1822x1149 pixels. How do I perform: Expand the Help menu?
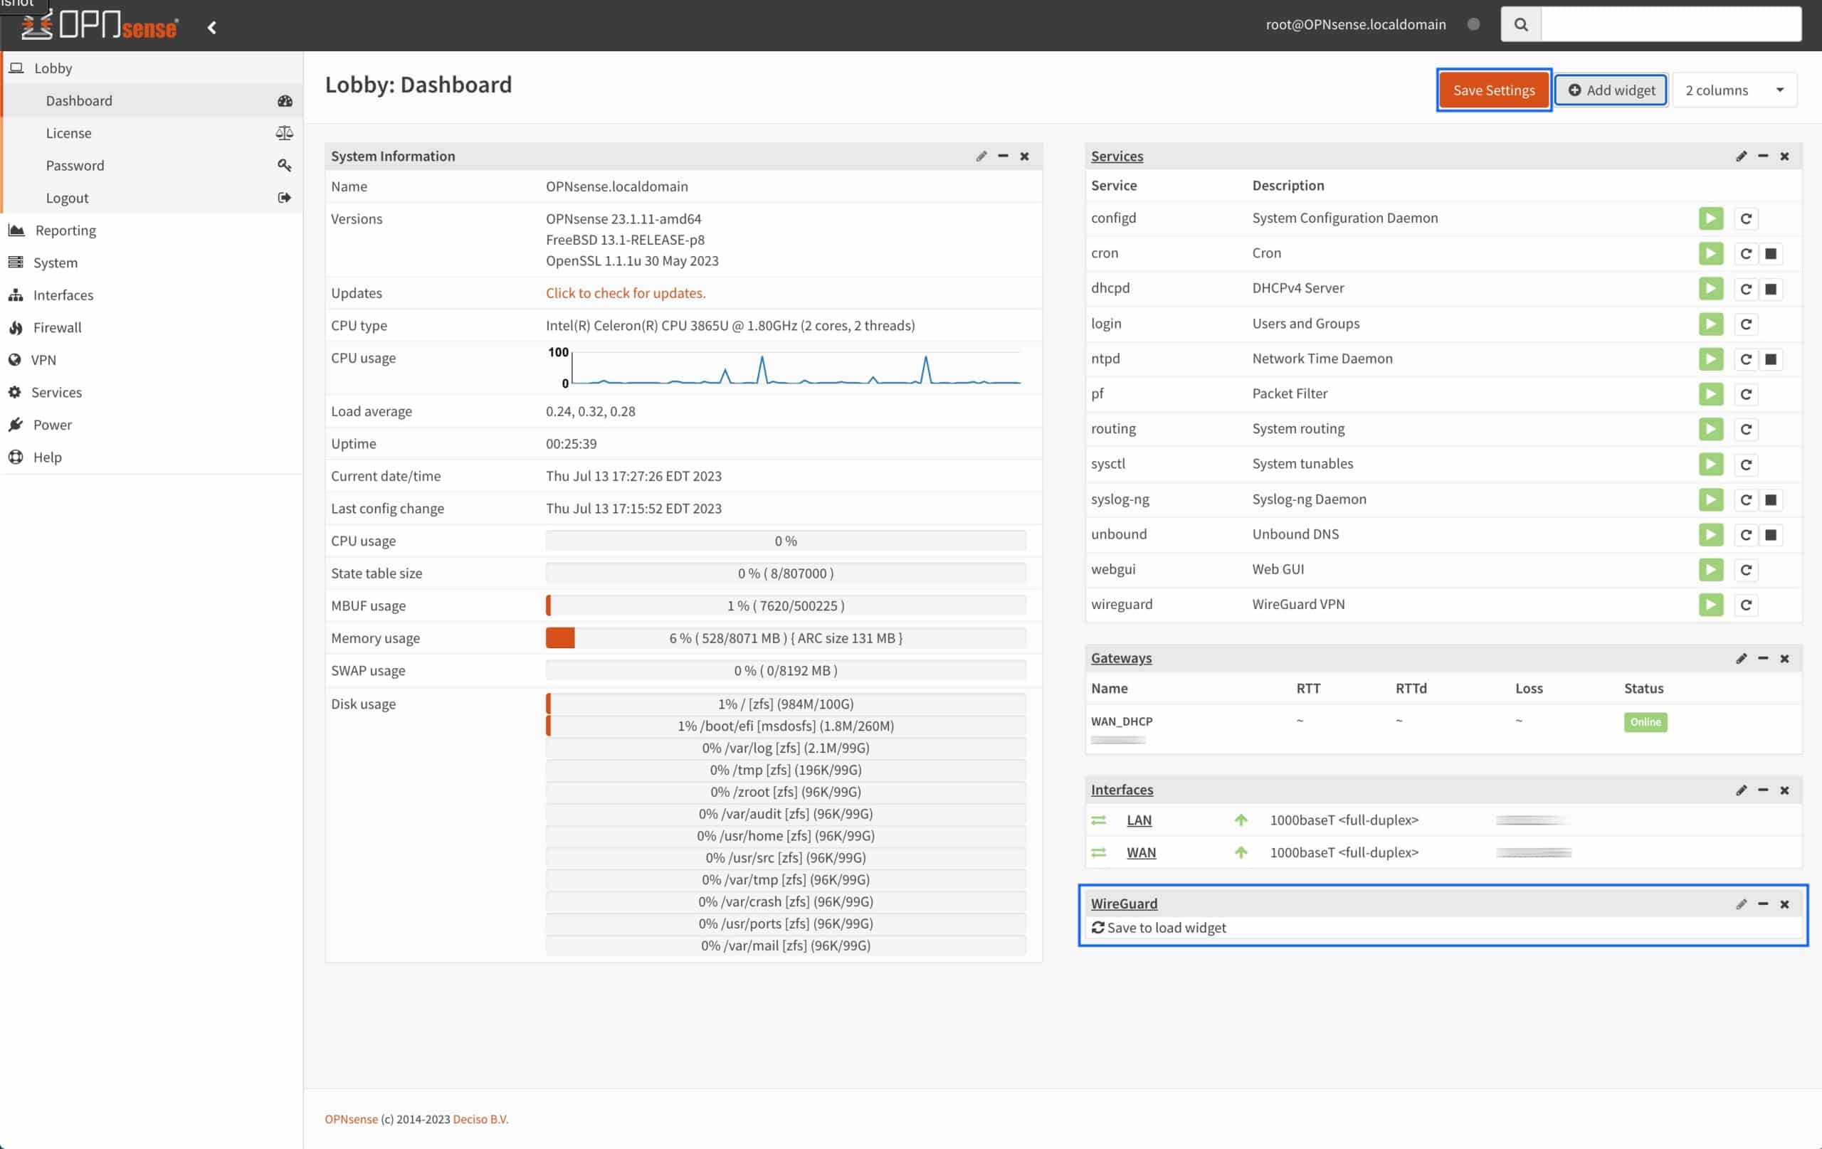pos(152,457)
